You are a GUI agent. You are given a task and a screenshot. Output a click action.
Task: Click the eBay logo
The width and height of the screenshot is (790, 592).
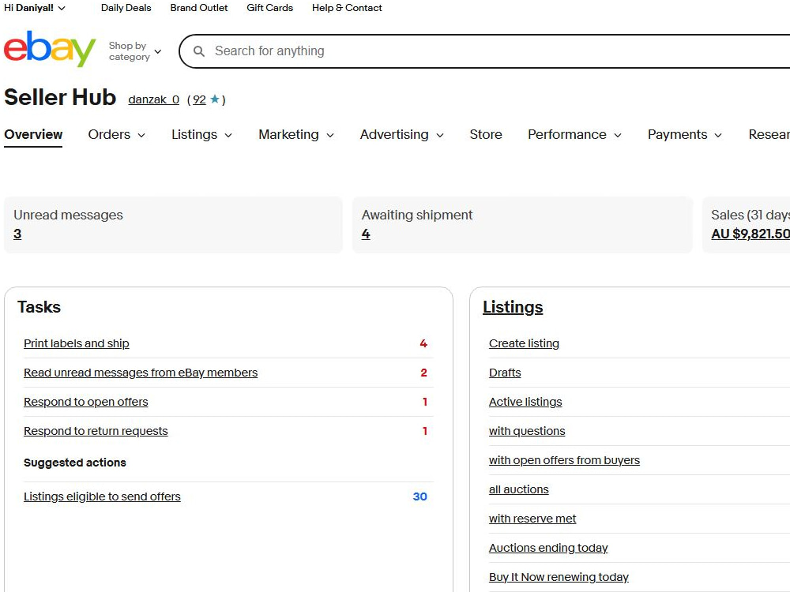pyautogui.click(x=49, y=48)
